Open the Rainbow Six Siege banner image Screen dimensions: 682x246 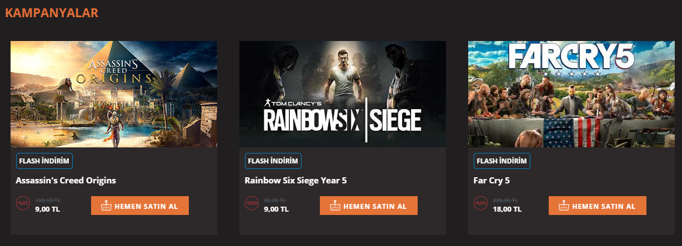pyautogui.click(x=343, y=94)
